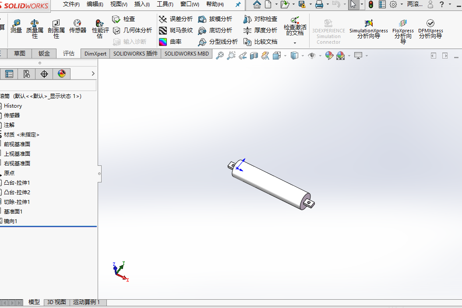Open the 文件(F) menu
The width and height of the screenshot is (462, 308).
pos(71,4)
